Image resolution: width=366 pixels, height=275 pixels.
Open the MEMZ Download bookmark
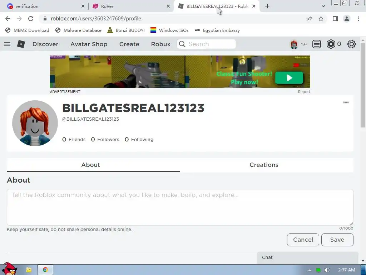[27, 30]
